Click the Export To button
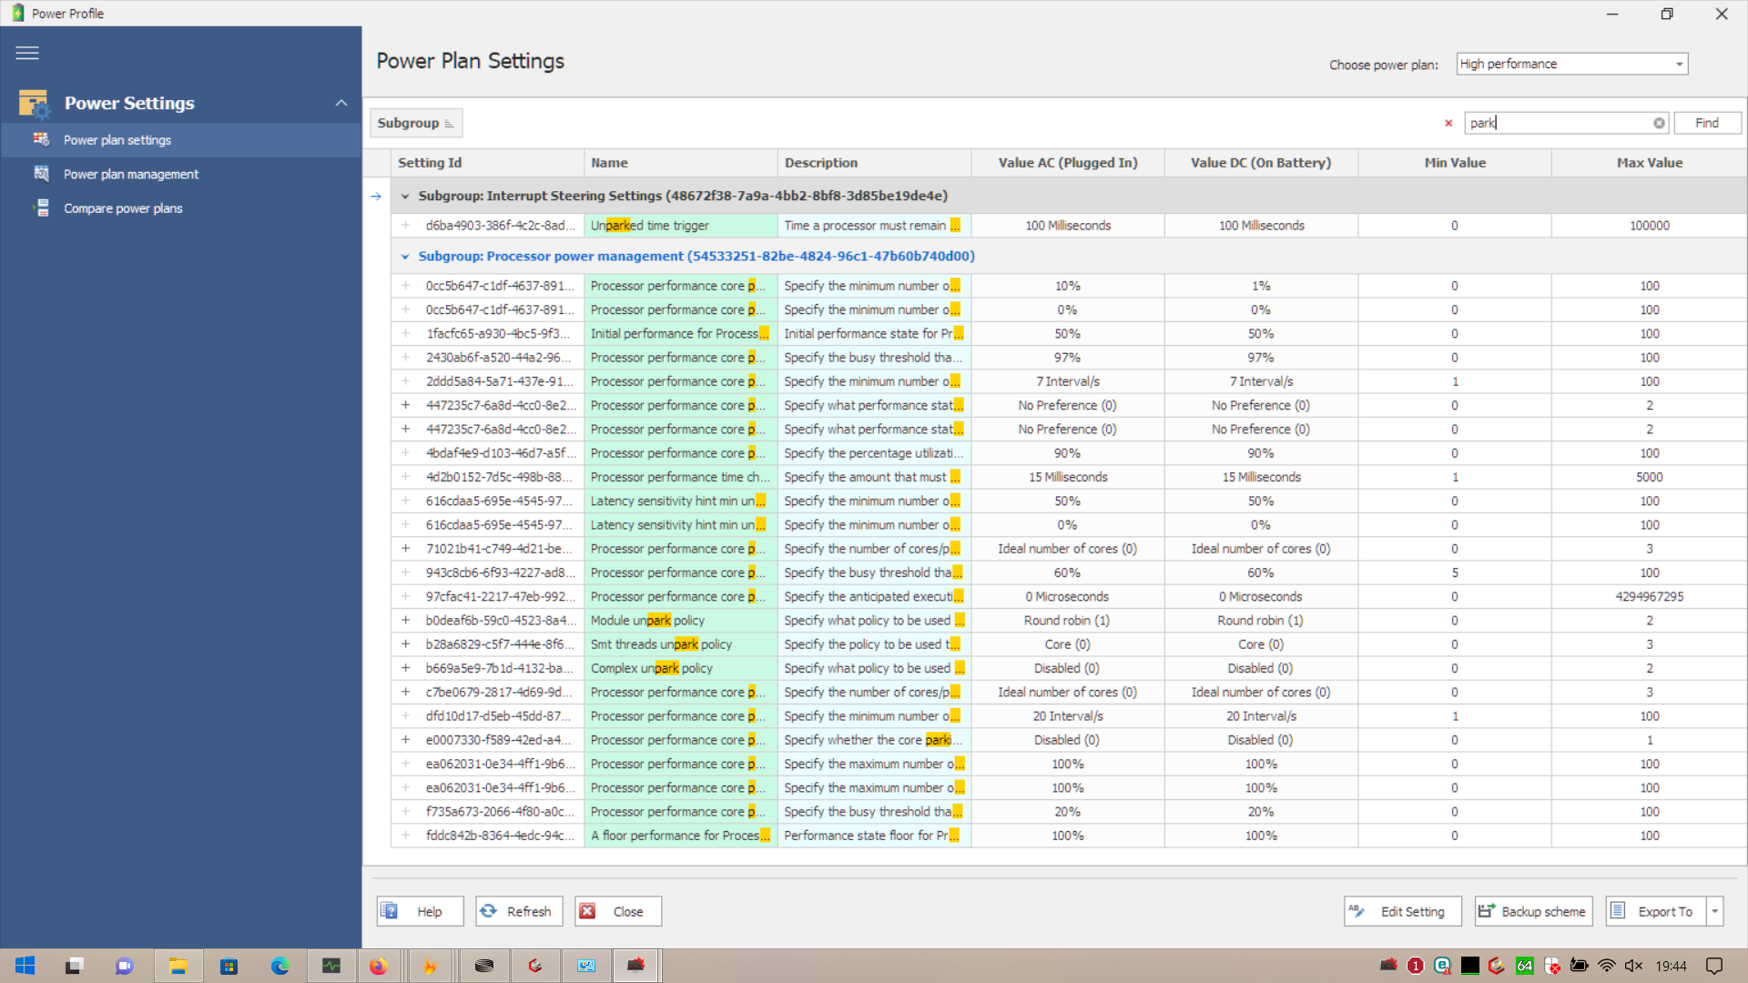 point(1656,911)
